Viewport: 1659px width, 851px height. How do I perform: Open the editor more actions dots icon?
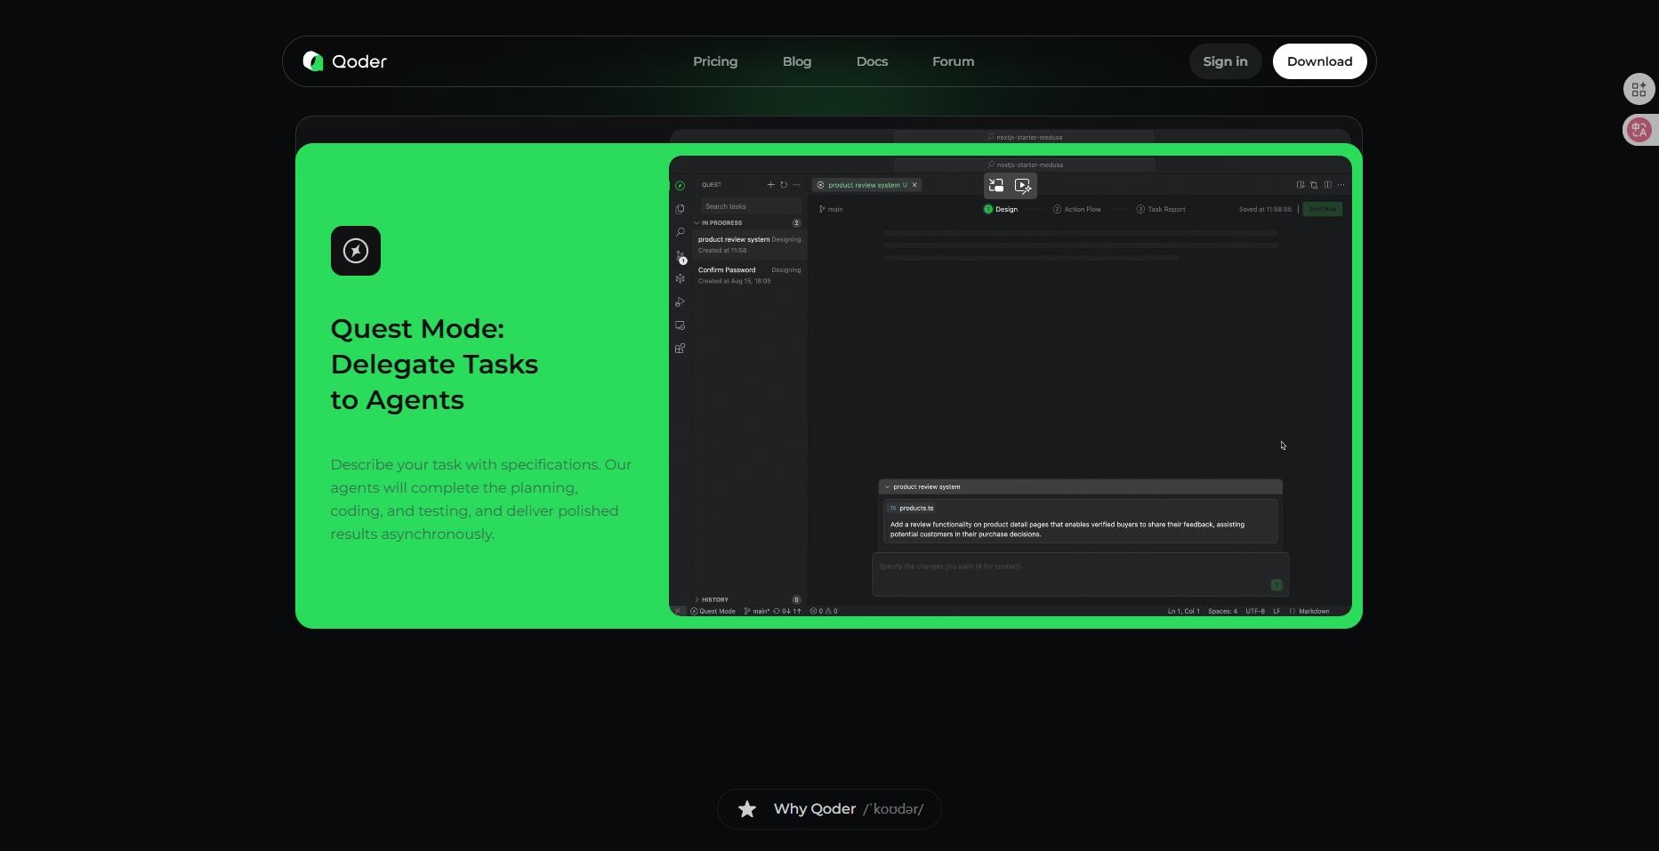click(x=1341, y=185)
